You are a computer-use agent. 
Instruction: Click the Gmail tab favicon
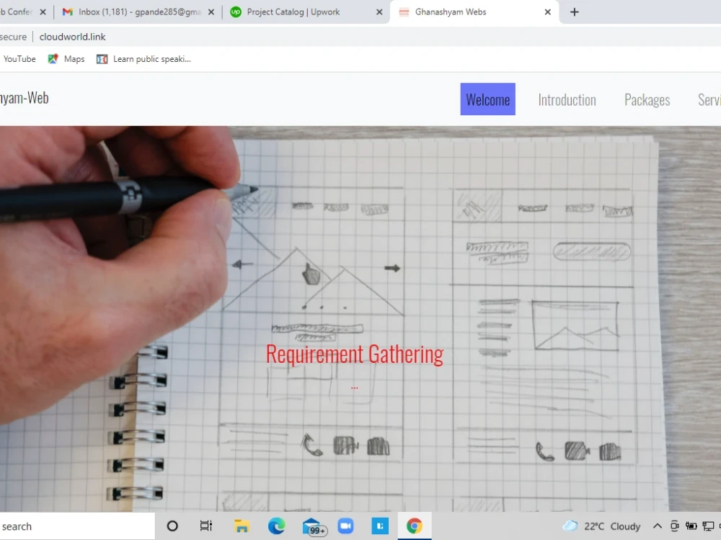tap(68, 12)
